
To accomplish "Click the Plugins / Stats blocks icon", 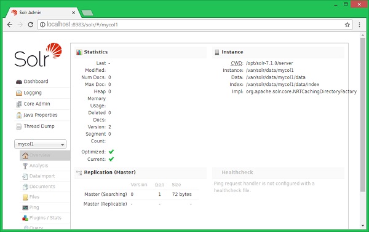I will coord(25,218).
